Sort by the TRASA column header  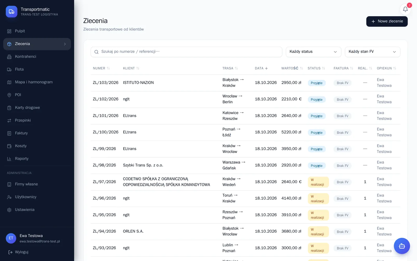(230, 68)
